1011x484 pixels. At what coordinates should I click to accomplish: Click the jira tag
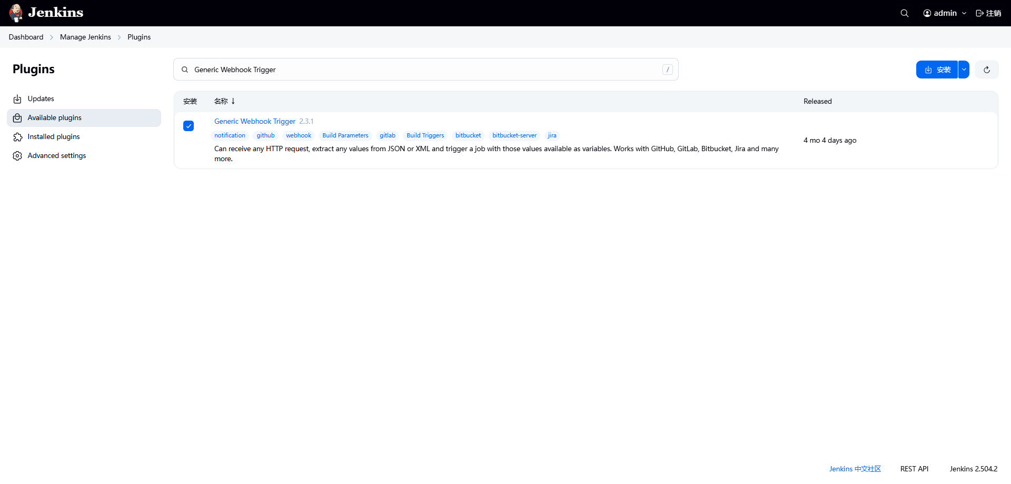tap(552, 135)
